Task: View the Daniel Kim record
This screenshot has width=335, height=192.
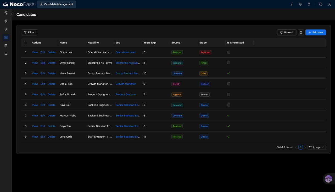Action: coord(35,84)
